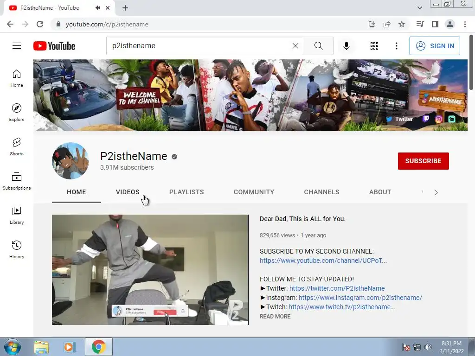Image resolution: width=475 pixels, height=356 pixels.
Task: Switch to the PLAYLISTS channel tab
Action: (186, 192)
